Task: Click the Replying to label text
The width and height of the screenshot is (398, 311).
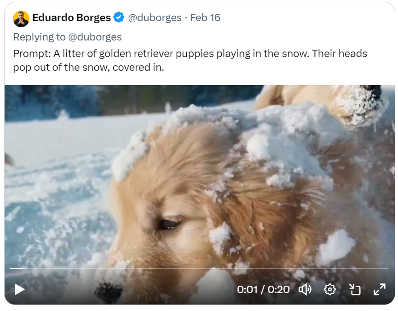Action: point(40,37)
